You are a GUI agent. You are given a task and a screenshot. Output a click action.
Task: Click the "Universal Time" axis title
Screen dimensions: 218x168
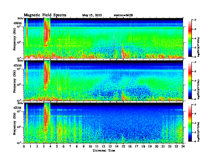click(x=104, y=150)
